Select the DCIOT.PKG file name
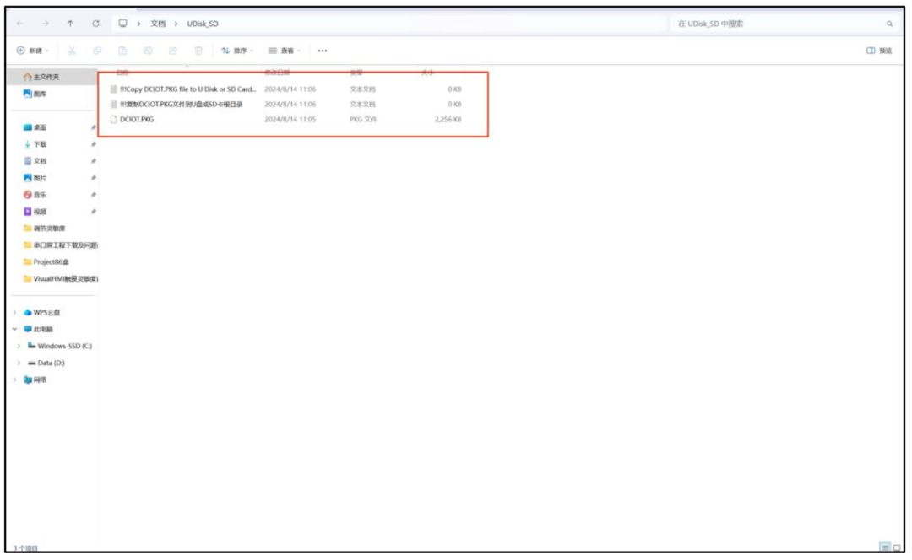Image resolution: width=912 pixels, height=560 pixels. 137,119
